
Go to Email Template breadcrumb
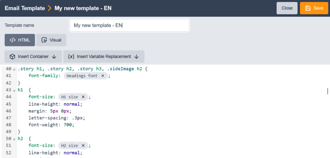point(24,8)
